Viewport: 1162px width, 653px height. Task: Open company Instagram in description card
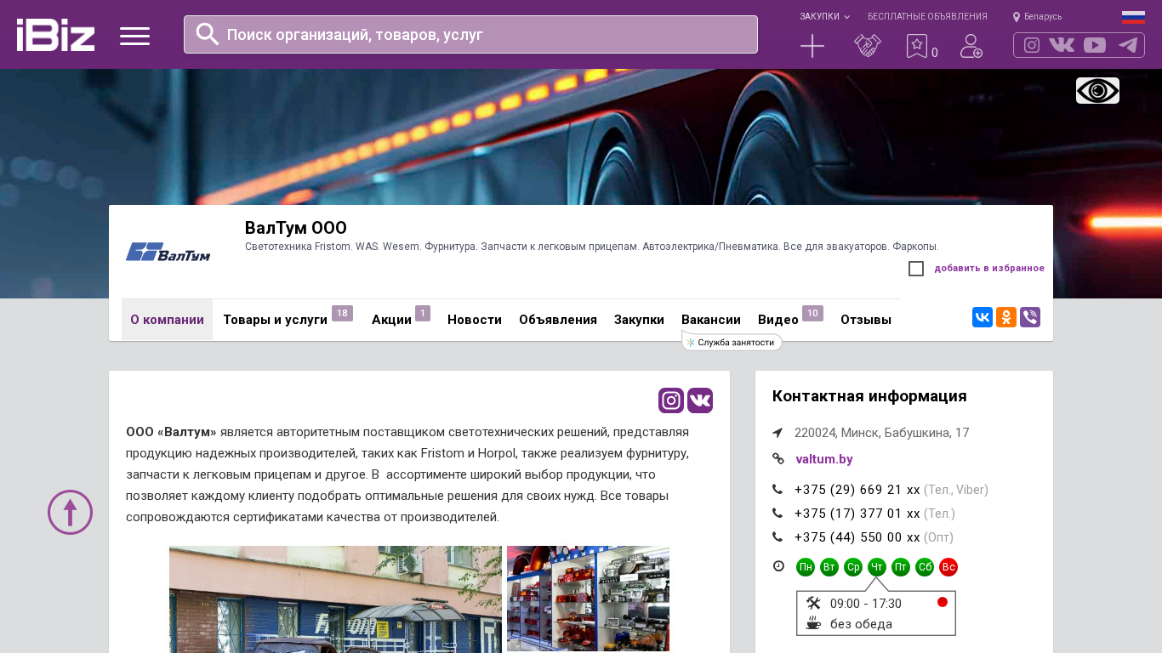tap(671, 400)
